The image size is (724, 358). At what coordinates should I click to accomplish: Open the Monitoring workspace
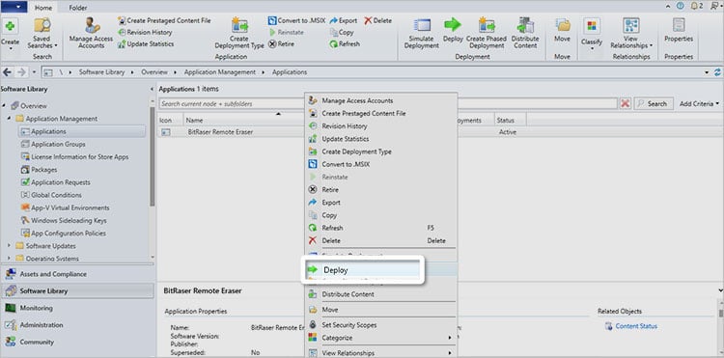(x=77, y=308)
